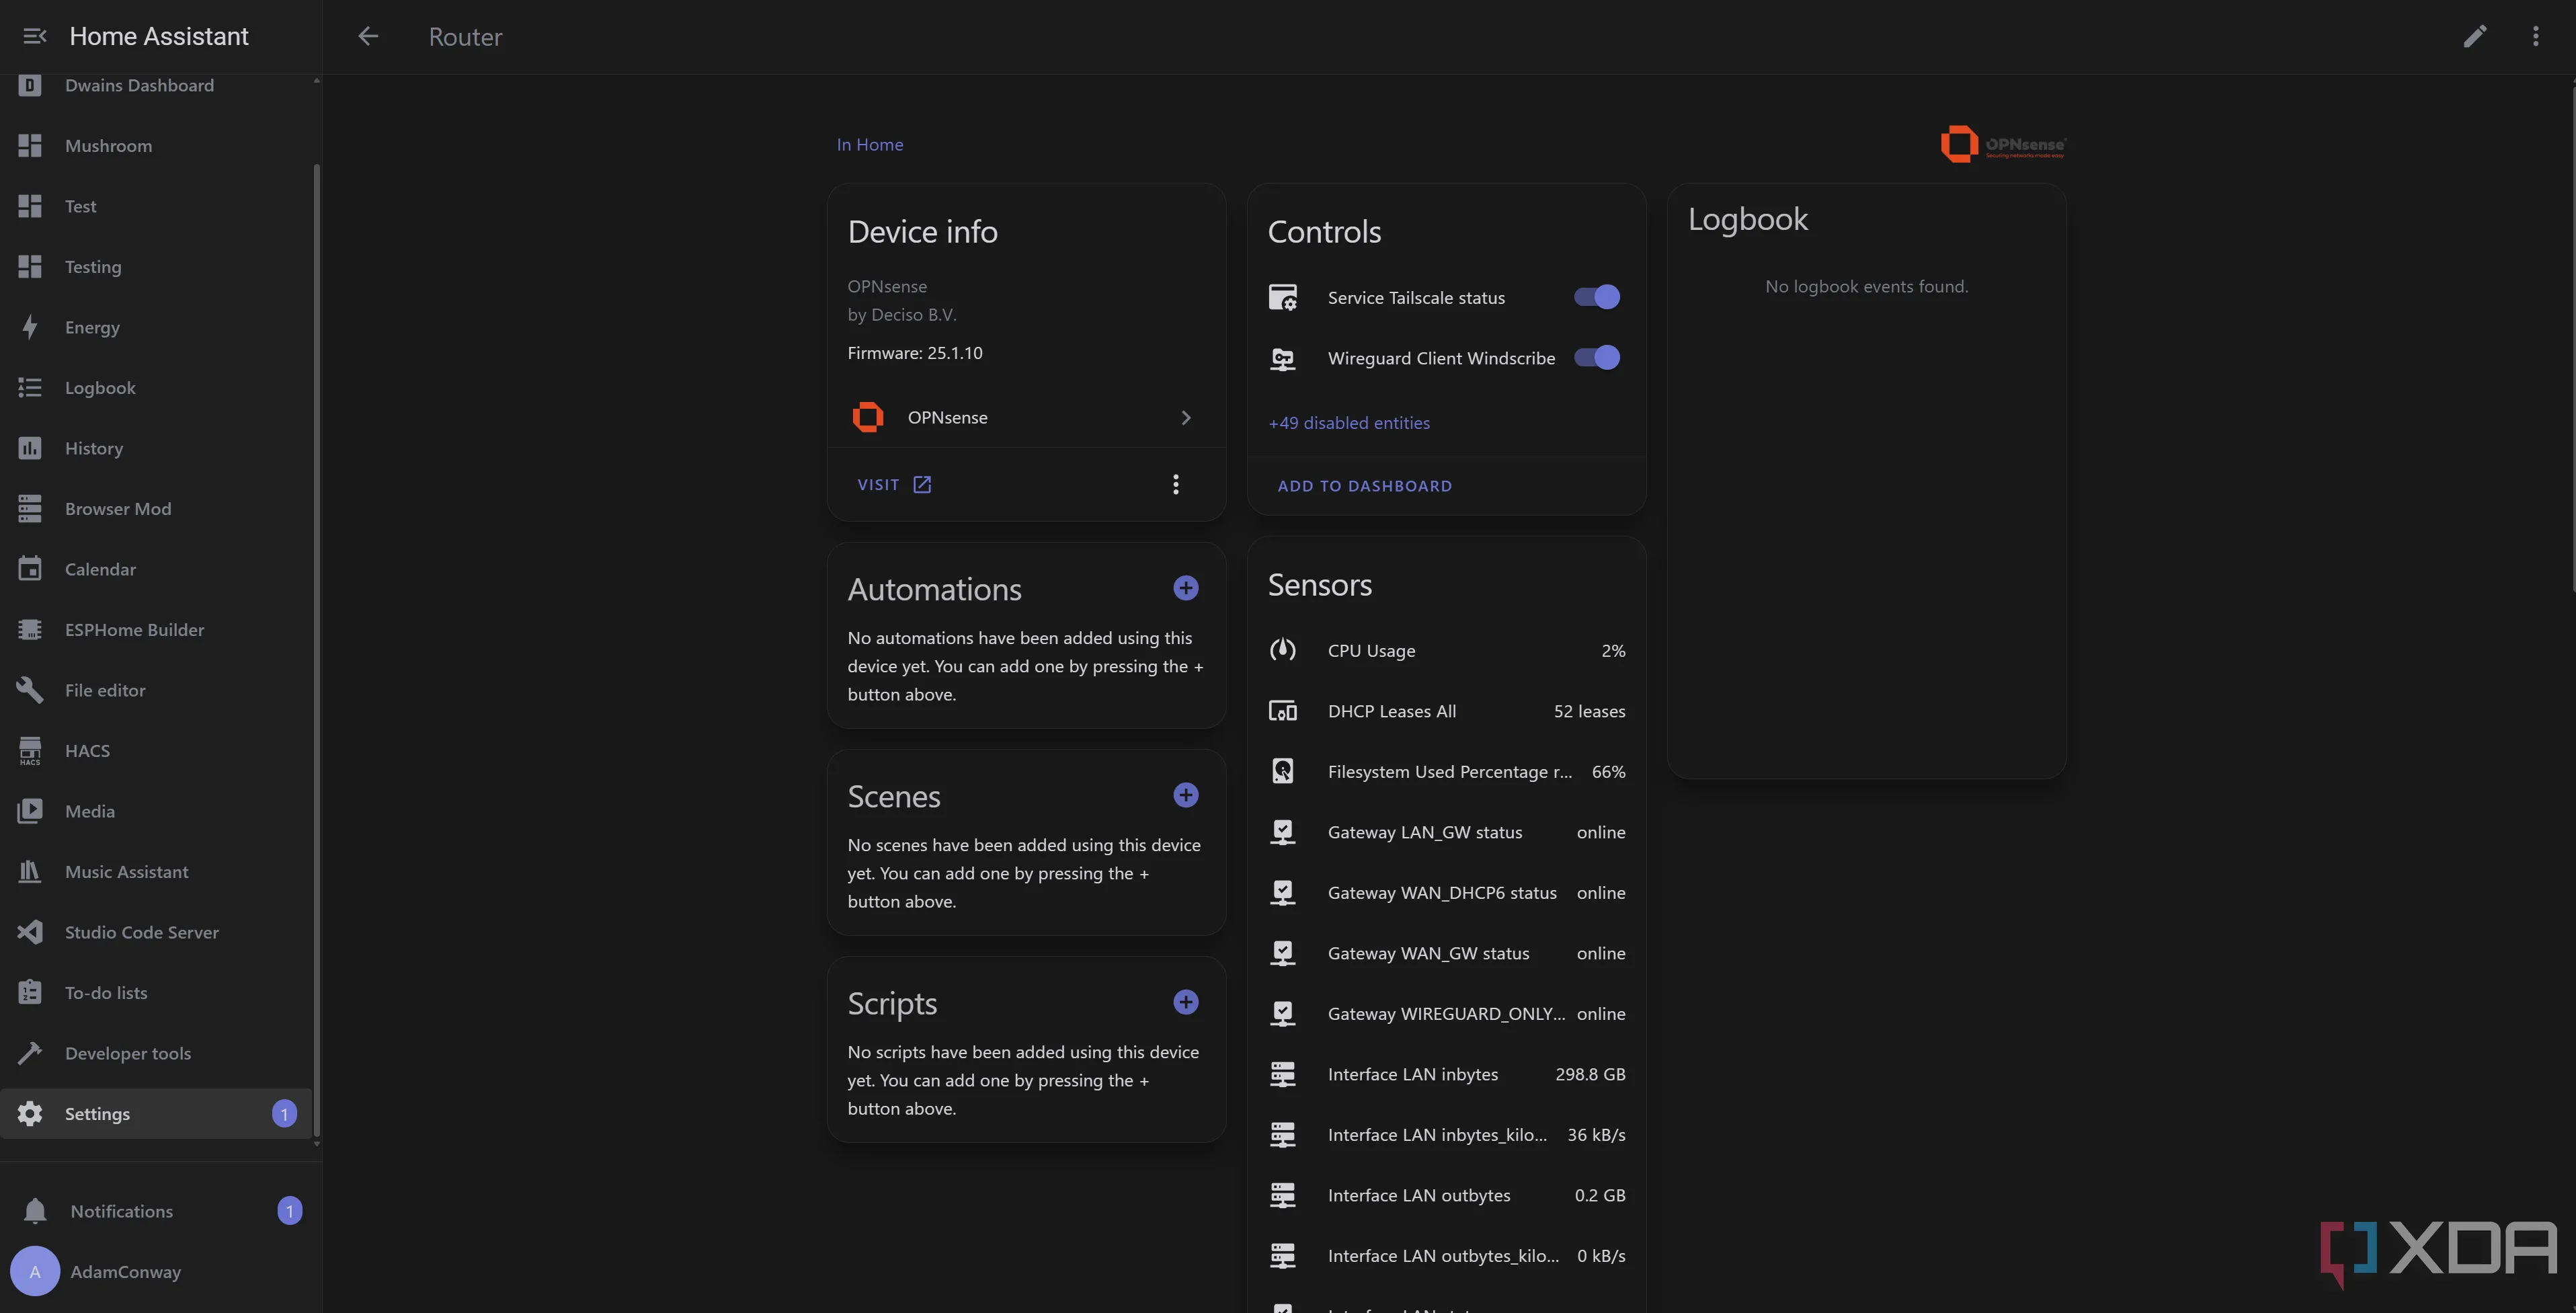Open File editor in sidebar
This screenshot has width=2576, height=1313.
157,690
